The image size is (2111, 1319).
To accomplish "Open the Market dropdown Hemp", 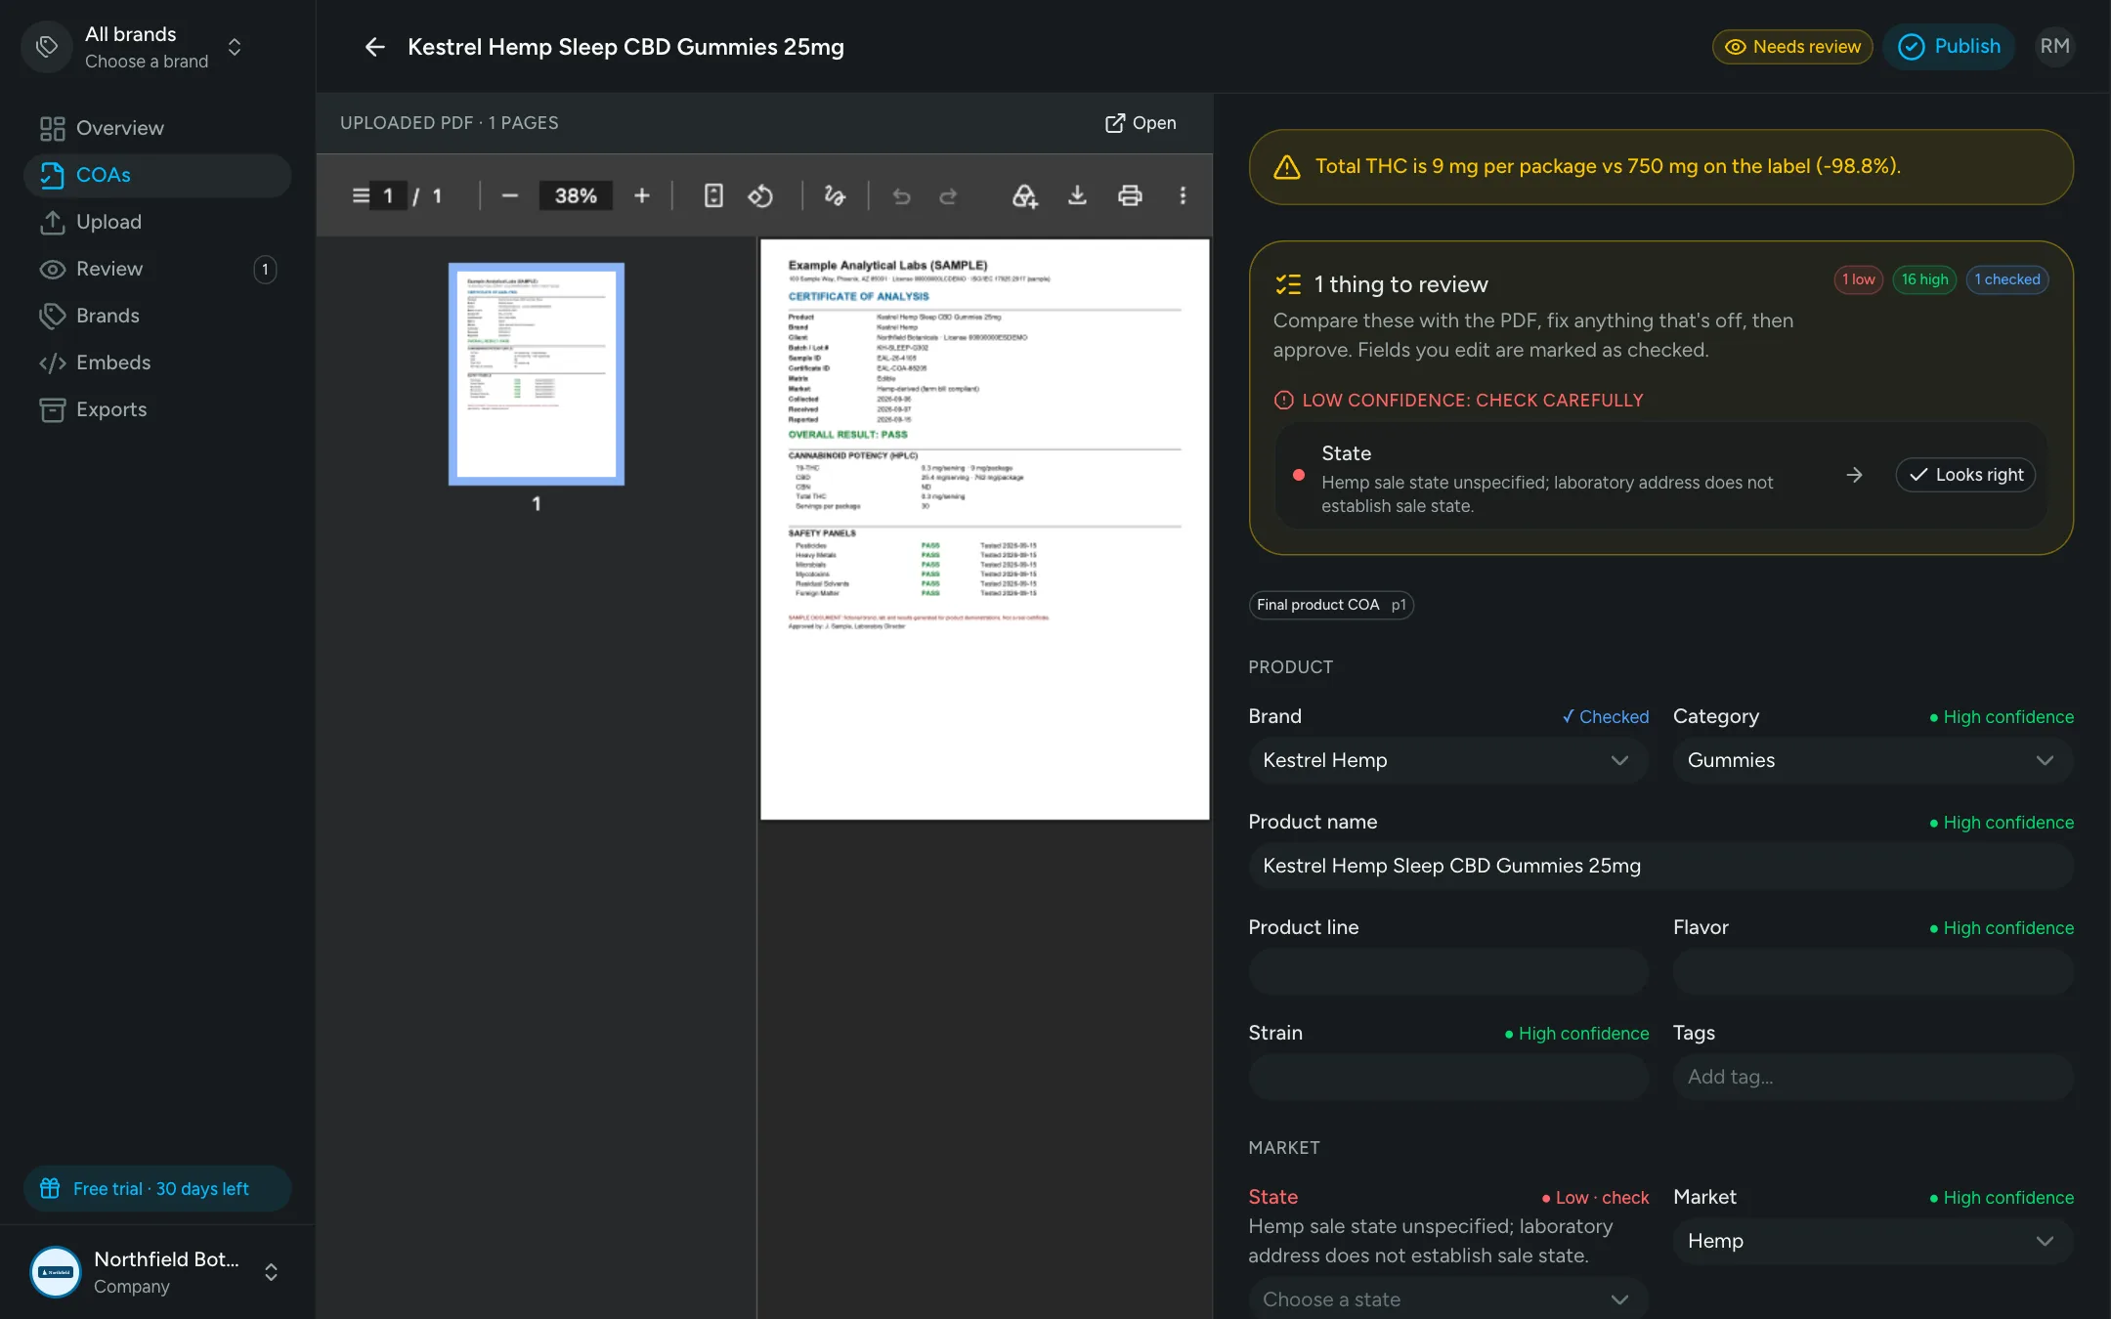I will coord(1873,1241).
